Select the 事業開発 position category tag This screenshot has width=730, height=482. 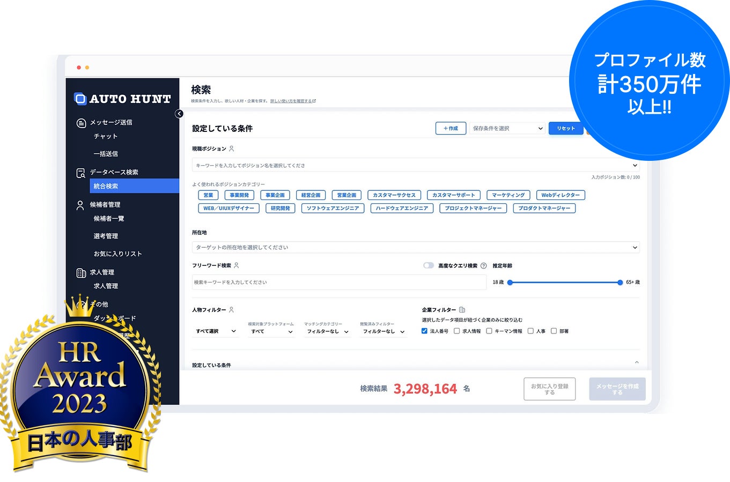click(x=239, y=195)
